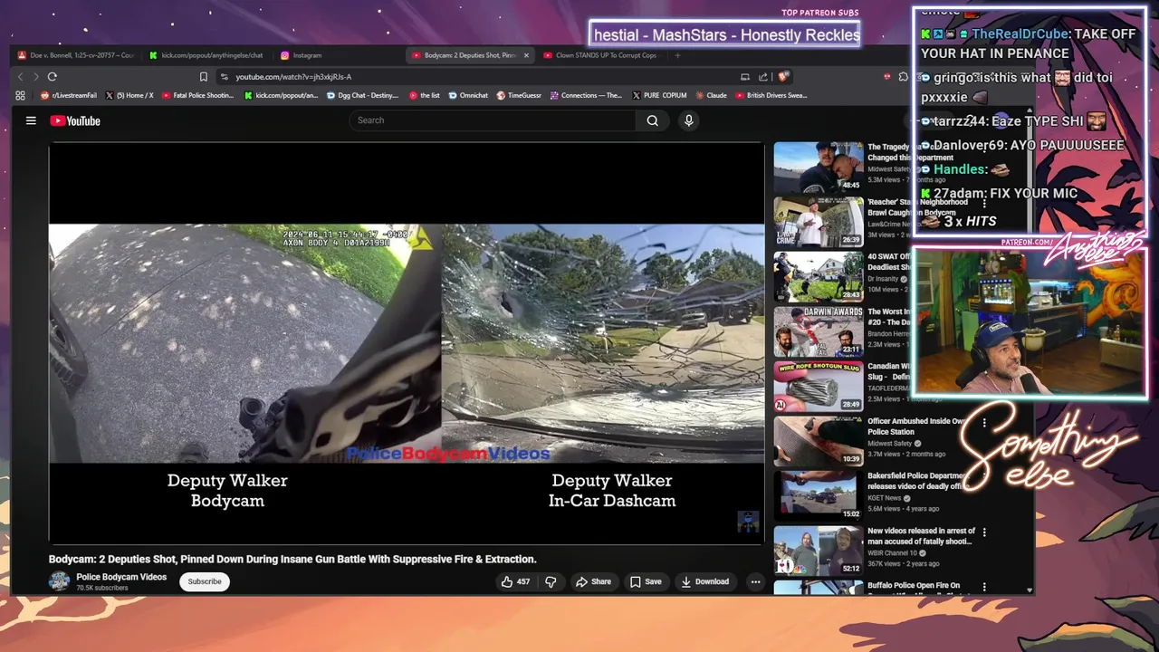The image size is (1159, 652).
Task: Click the Police Bodycam Videos channel name
Action: pos(121,577)
